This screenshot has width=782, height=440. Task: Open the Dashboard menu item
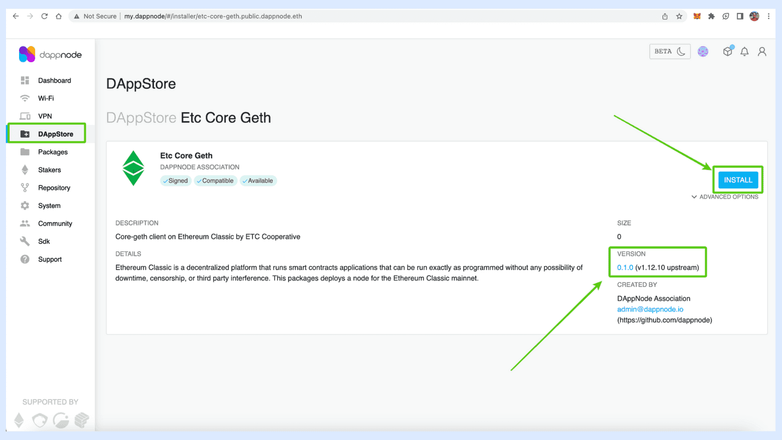tap(54, 81)
